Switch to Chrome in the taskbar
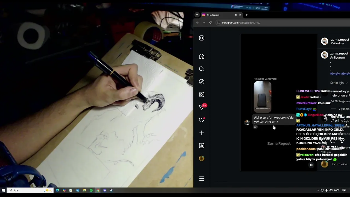 click(98, 190)
